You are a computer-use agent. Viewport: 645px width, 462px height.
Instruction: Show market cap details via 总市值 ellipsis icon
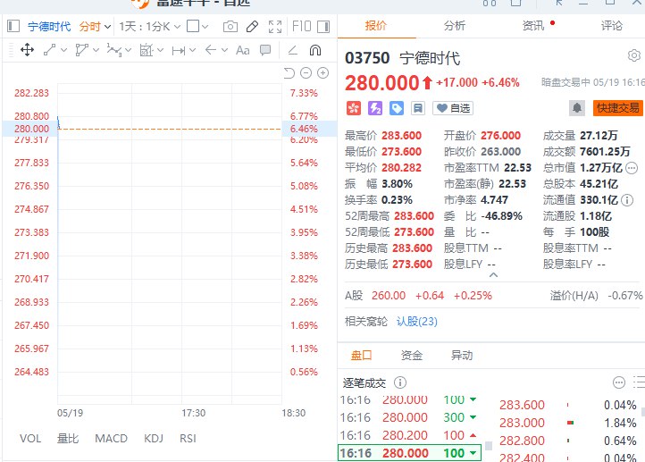[x=632, y=168]
